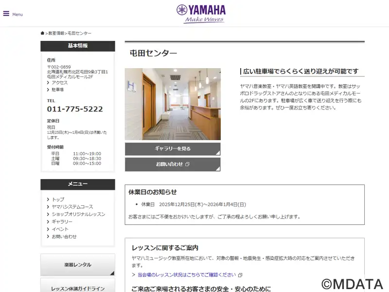
Task: Click the メニュー panel header
Action: pos(78,184)
